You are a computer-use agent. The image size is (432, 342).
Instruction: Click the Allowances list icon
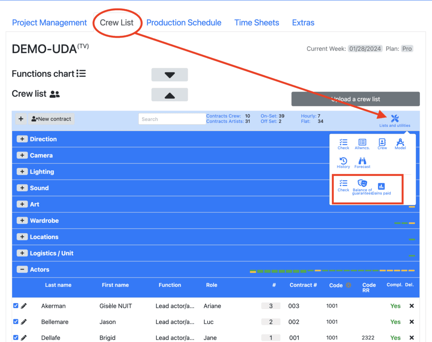pyautogui.click(x=362, y=143)
